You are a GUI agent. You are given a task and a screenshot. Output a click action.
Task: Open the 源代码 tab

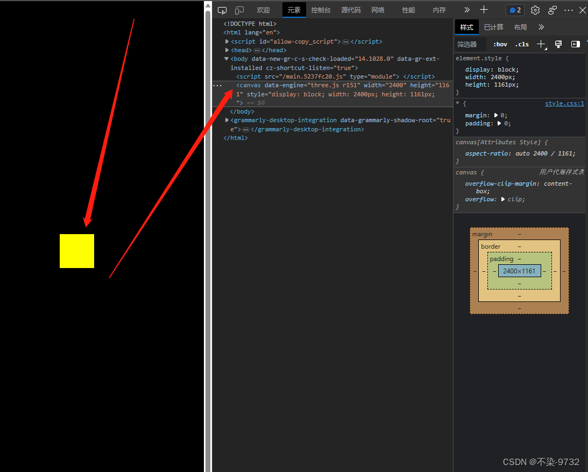point(351,10)
